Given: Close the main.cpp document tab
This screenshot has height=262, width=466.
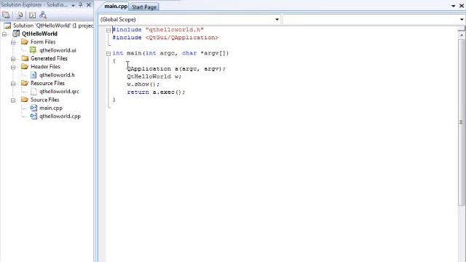Looking at the screenshot, I should click(462, 6).
